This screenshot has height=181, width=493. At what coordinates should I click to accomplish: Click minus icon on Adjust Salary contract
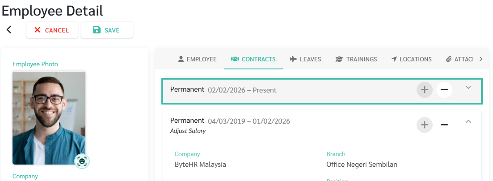pyautogui.click(x=444, y=125)
